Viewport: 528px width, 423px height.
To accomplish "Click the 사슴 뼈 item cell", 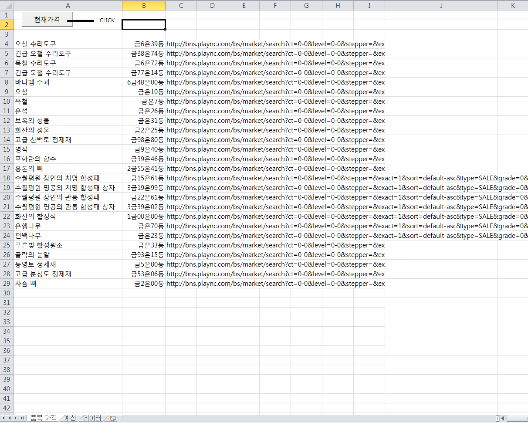I will [68, 284].
